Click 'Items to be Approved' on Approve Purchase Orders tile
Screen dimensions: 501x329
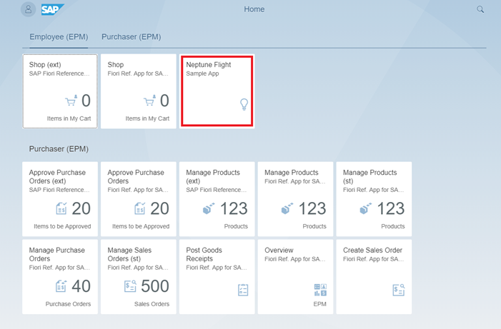(x=141, y=226)
